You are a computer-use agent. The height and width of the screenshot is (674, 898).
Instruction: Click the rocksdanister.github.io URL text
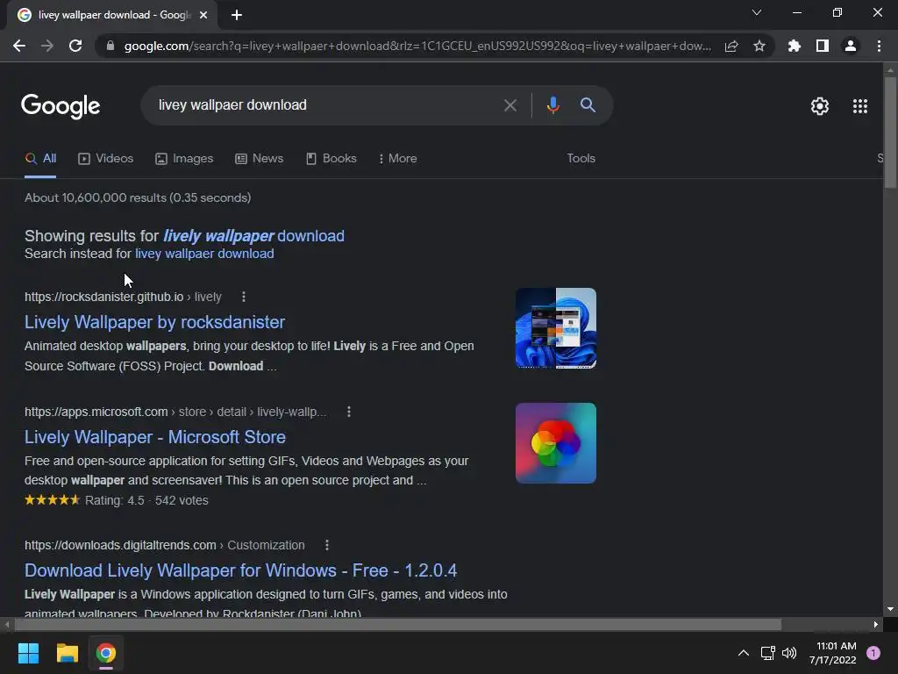coord(123,297)
